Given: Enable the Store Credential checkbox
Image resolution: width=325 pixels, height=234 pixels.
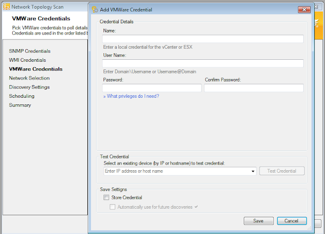Looking at the screenshot, I should 106,198.
